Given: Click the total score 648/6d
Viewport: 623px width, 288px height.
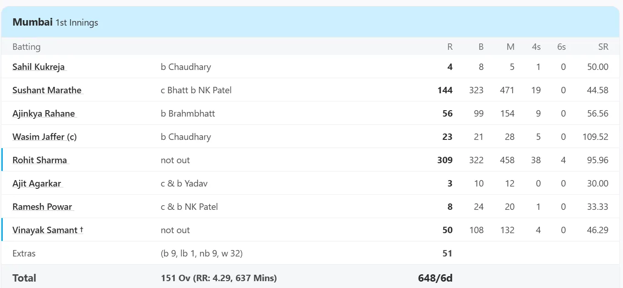Looking at the screenshot, I should [x=435, y=278].
